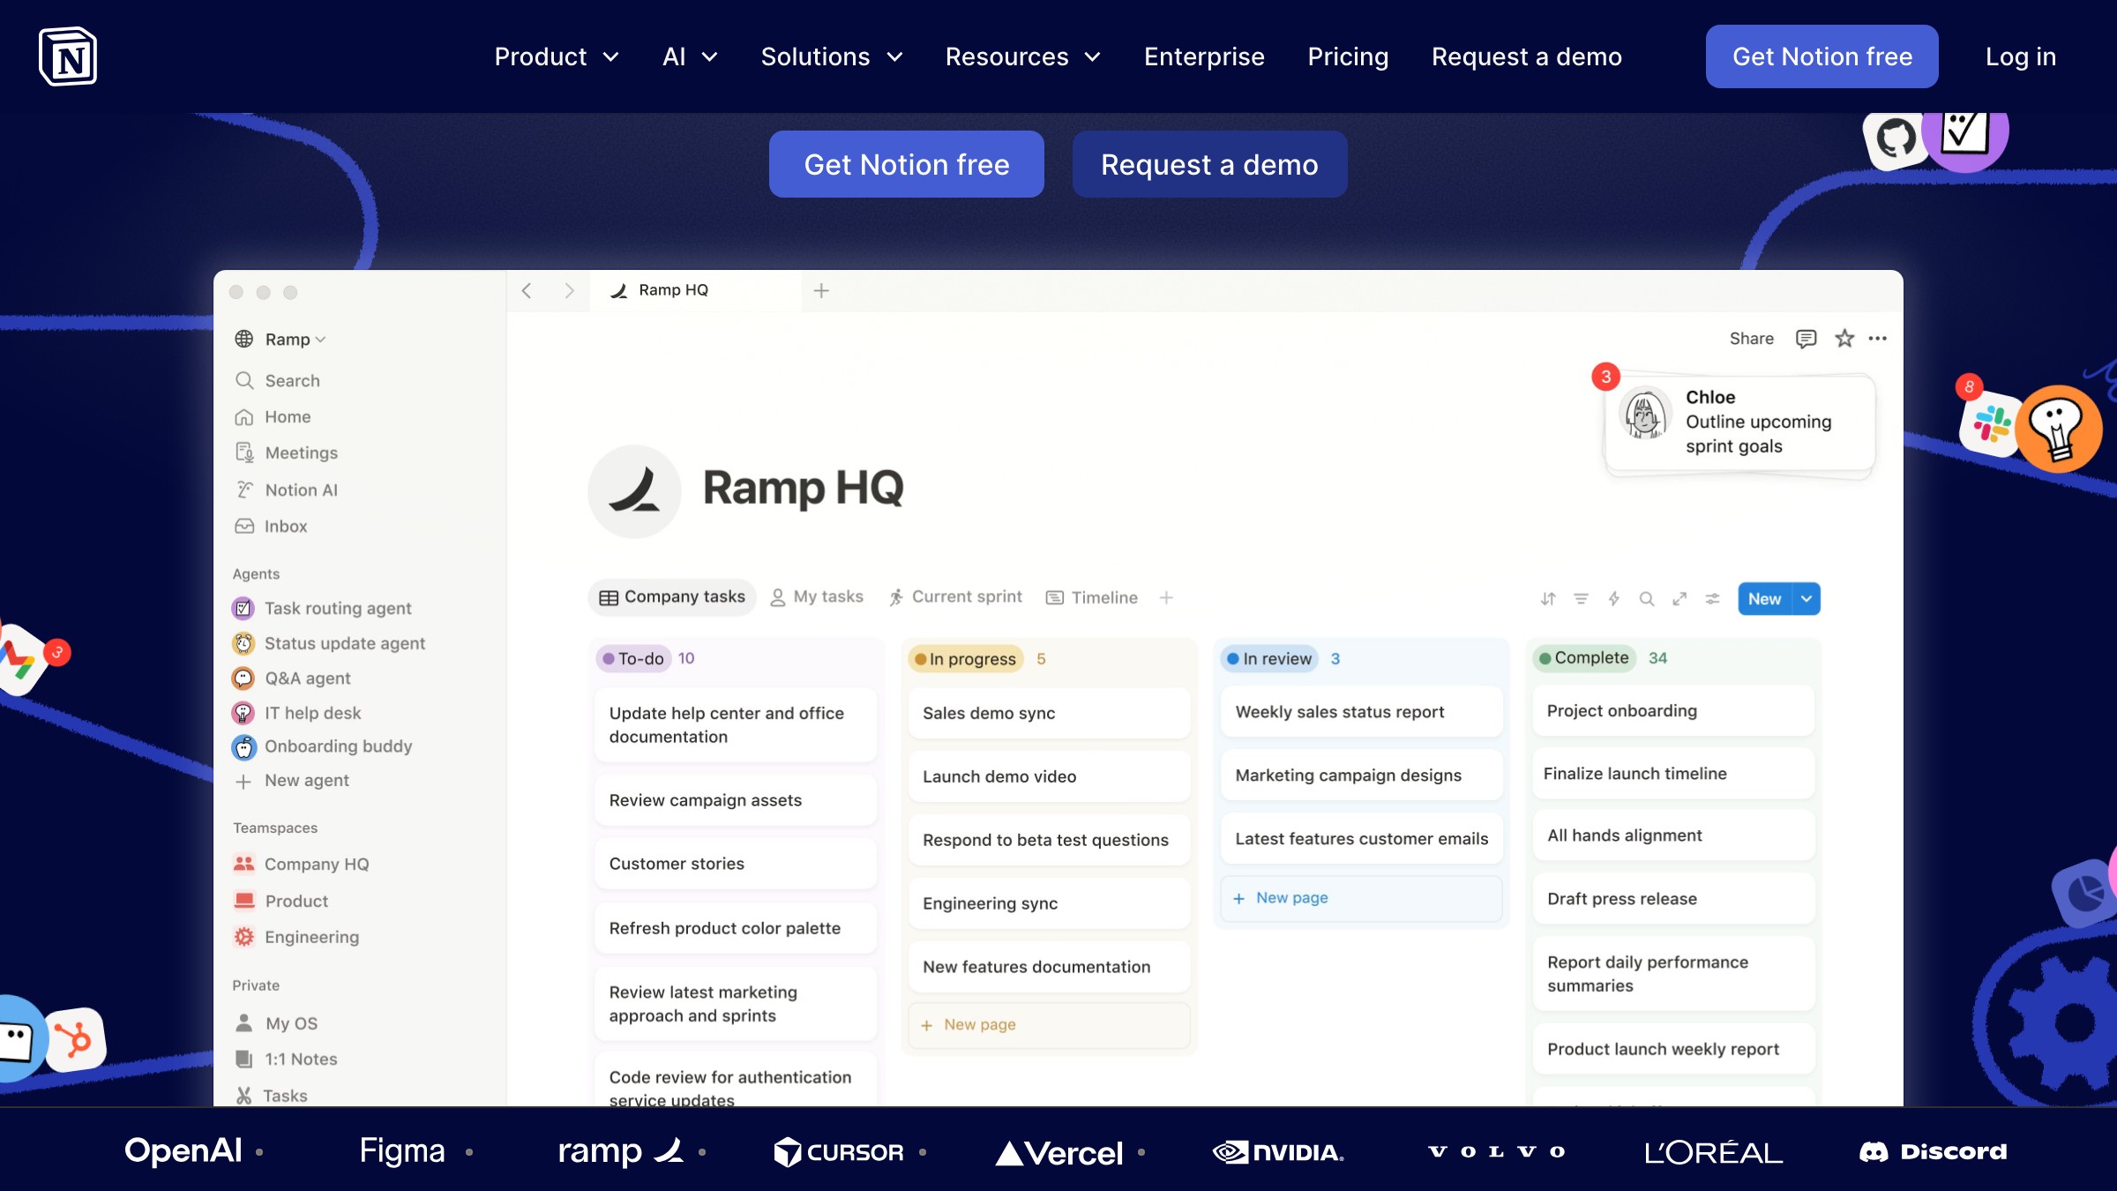Viewport: 2117px width, 1191px height.
Task: Trigger the automations lightning icon
Action: 1614,598
